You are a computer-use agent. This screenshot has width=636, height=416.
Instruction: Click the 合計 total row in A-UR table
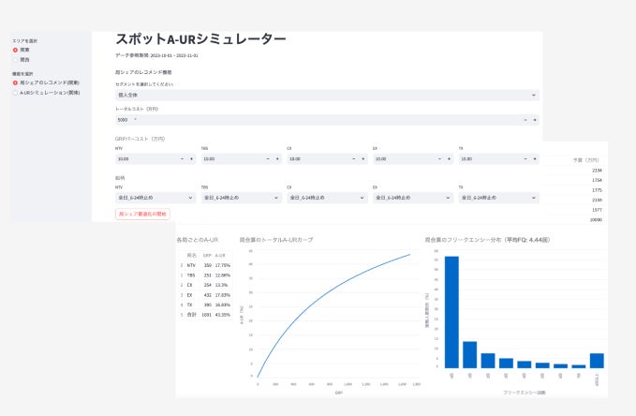click(x=206, y=315)
